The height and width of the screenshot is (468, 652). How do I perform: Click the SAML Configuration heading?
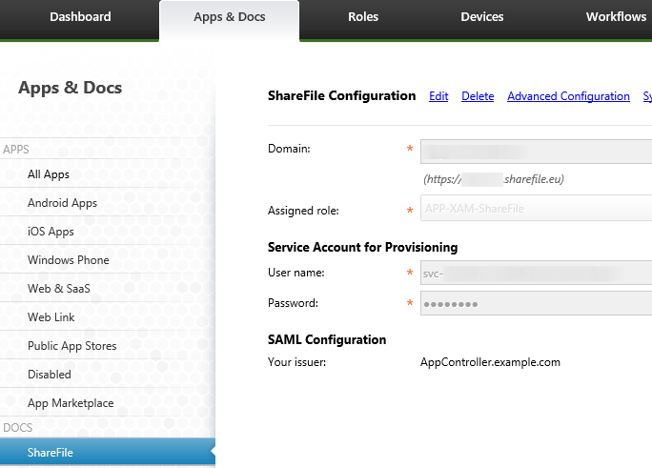[x=327, y=339]
